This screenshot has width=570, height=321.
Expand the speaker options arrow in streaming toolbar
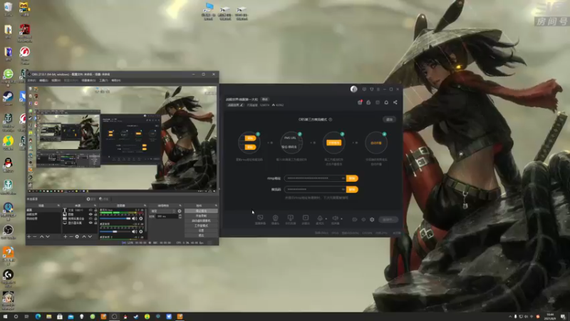tap(341, 219)
